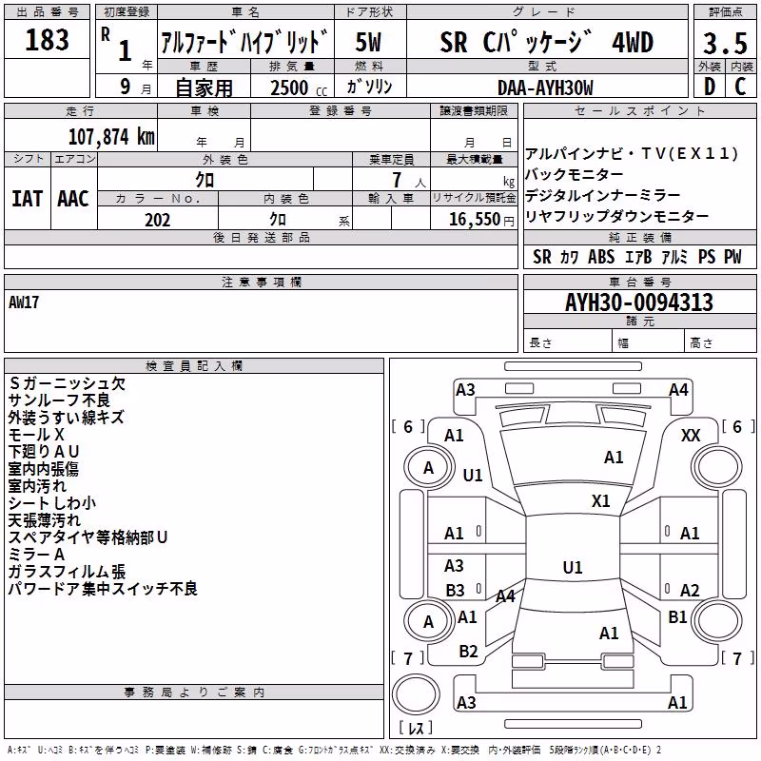
Task: Select the air conditioner value AAC
Action: (x=73, y=199)
